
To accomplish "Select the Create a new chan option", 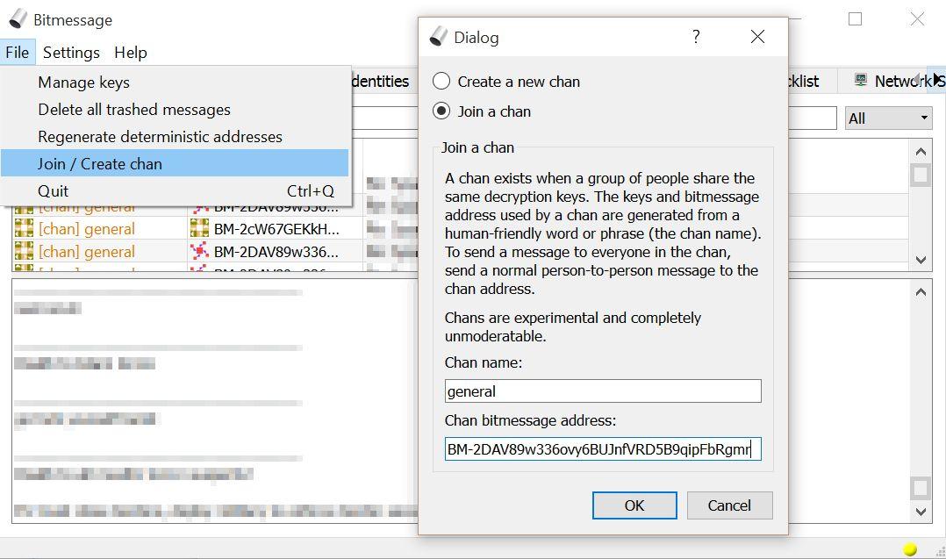I will click(x=441, y=82).
